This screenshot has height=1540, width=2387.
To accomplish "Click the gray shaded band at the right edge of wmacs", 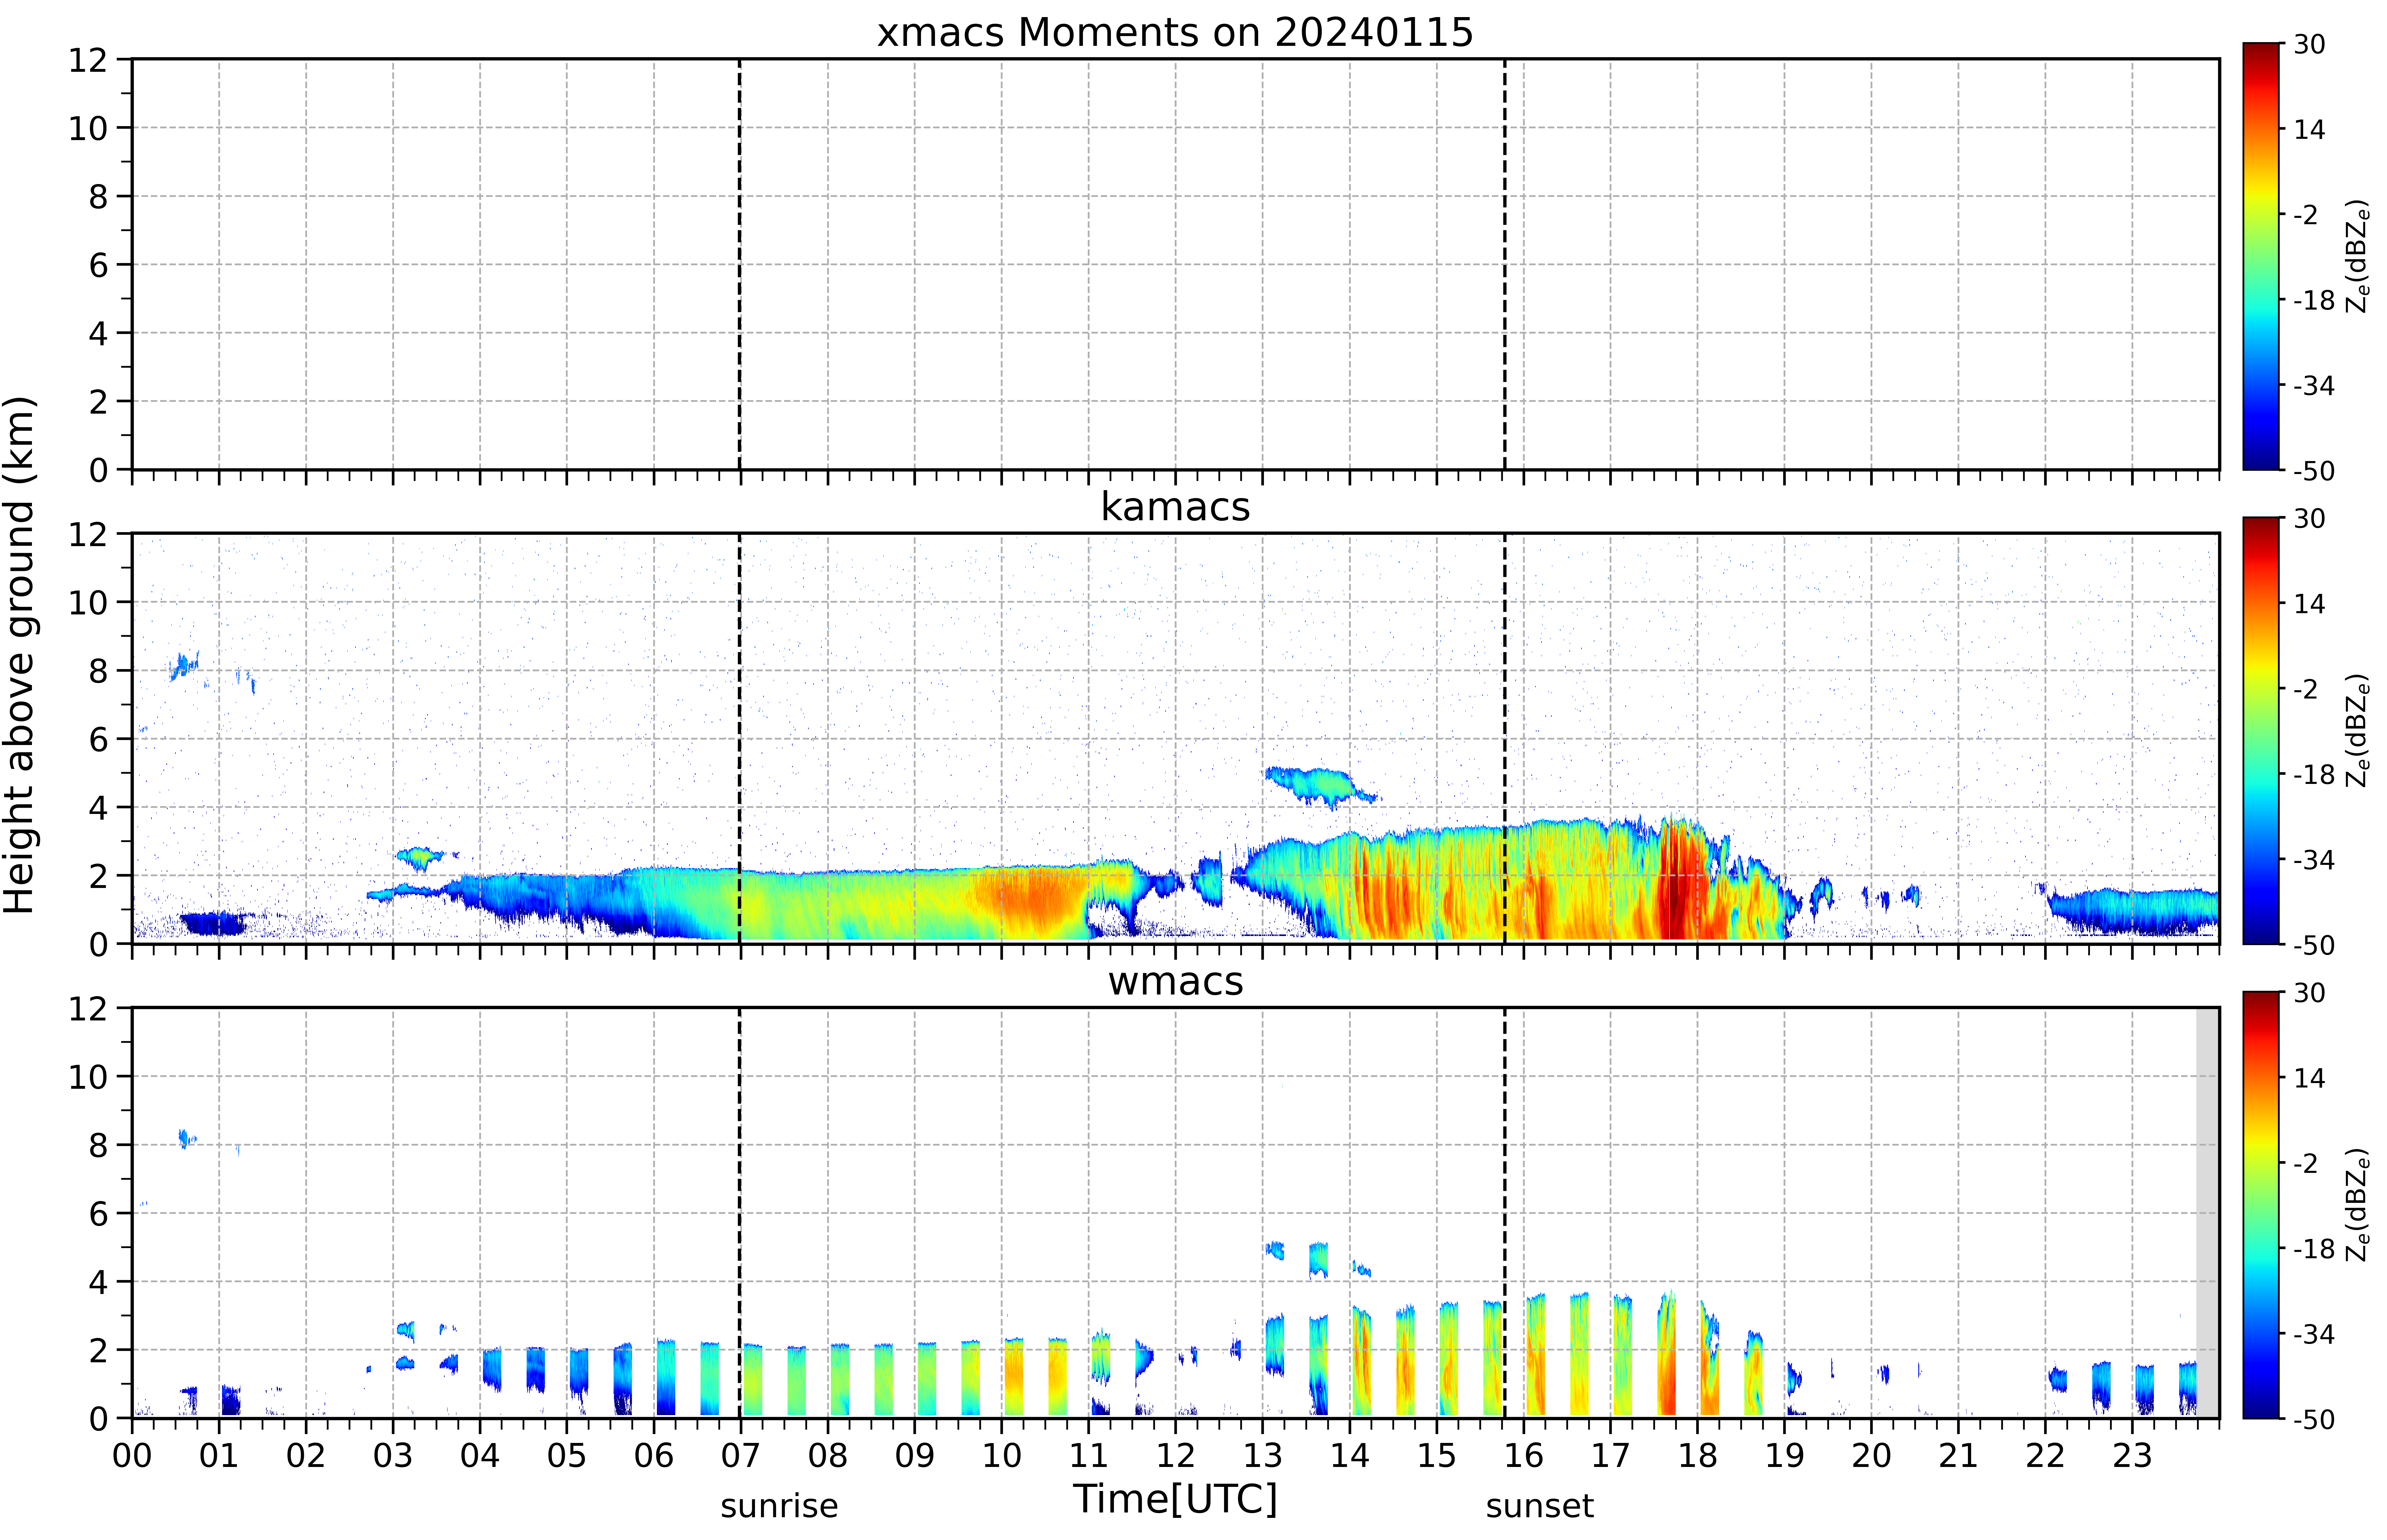I will (x=2208, y=1213).
